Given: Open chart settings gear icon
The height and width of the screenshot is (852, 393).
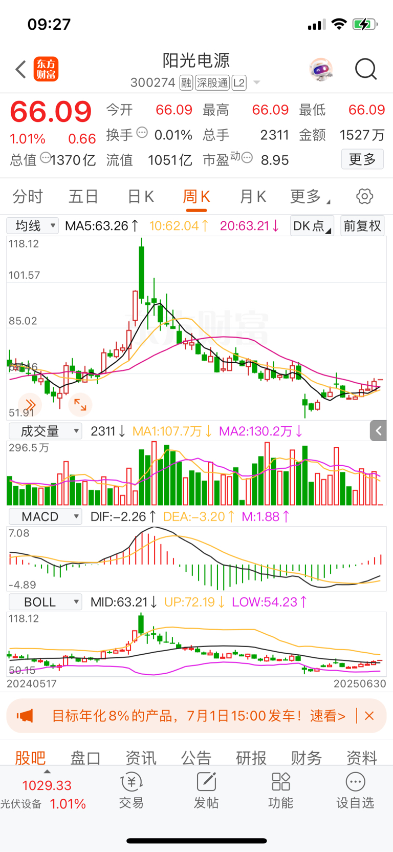Looking at the screenshot, I should [364, 196].
